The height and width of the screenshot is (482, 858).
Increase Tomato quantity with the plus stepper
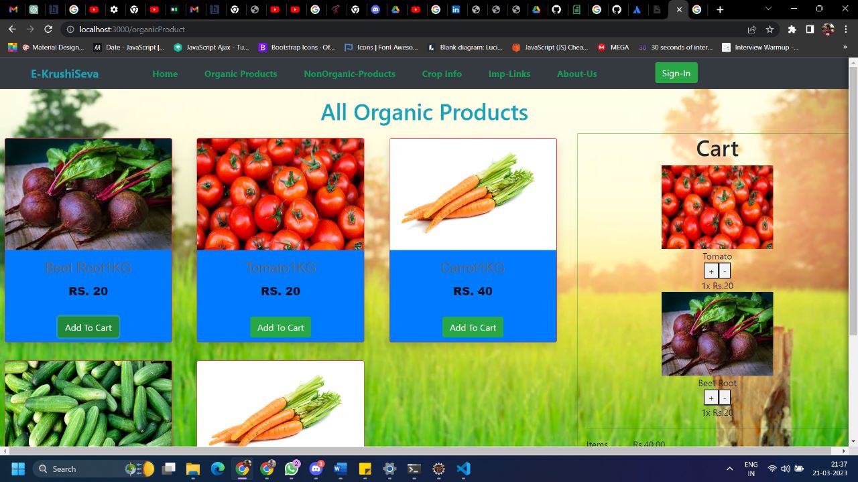click(x=711, y=270)
